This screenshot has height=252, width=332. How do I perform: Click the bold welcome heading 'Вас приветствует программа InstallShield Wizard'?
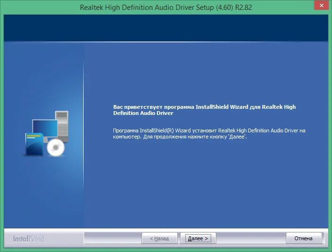181,107
